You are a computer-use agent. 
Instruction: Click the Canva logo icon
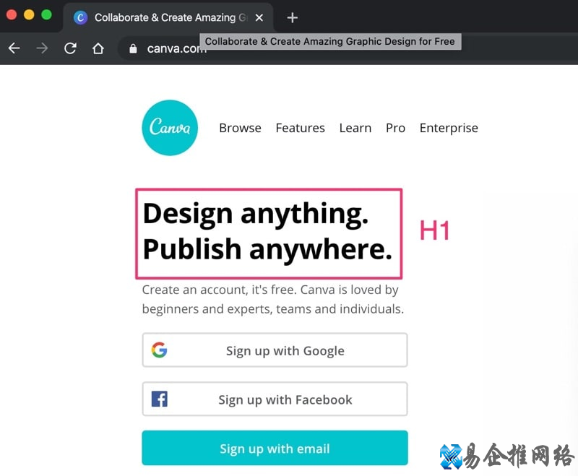pyautogui.click(x=170, y=127)
